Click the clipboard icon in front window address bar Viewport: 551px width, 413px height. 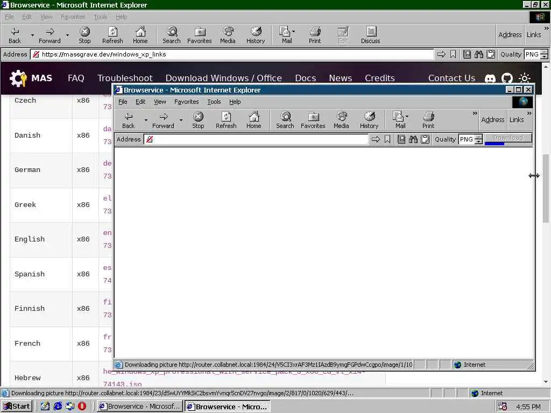(425, 139)
